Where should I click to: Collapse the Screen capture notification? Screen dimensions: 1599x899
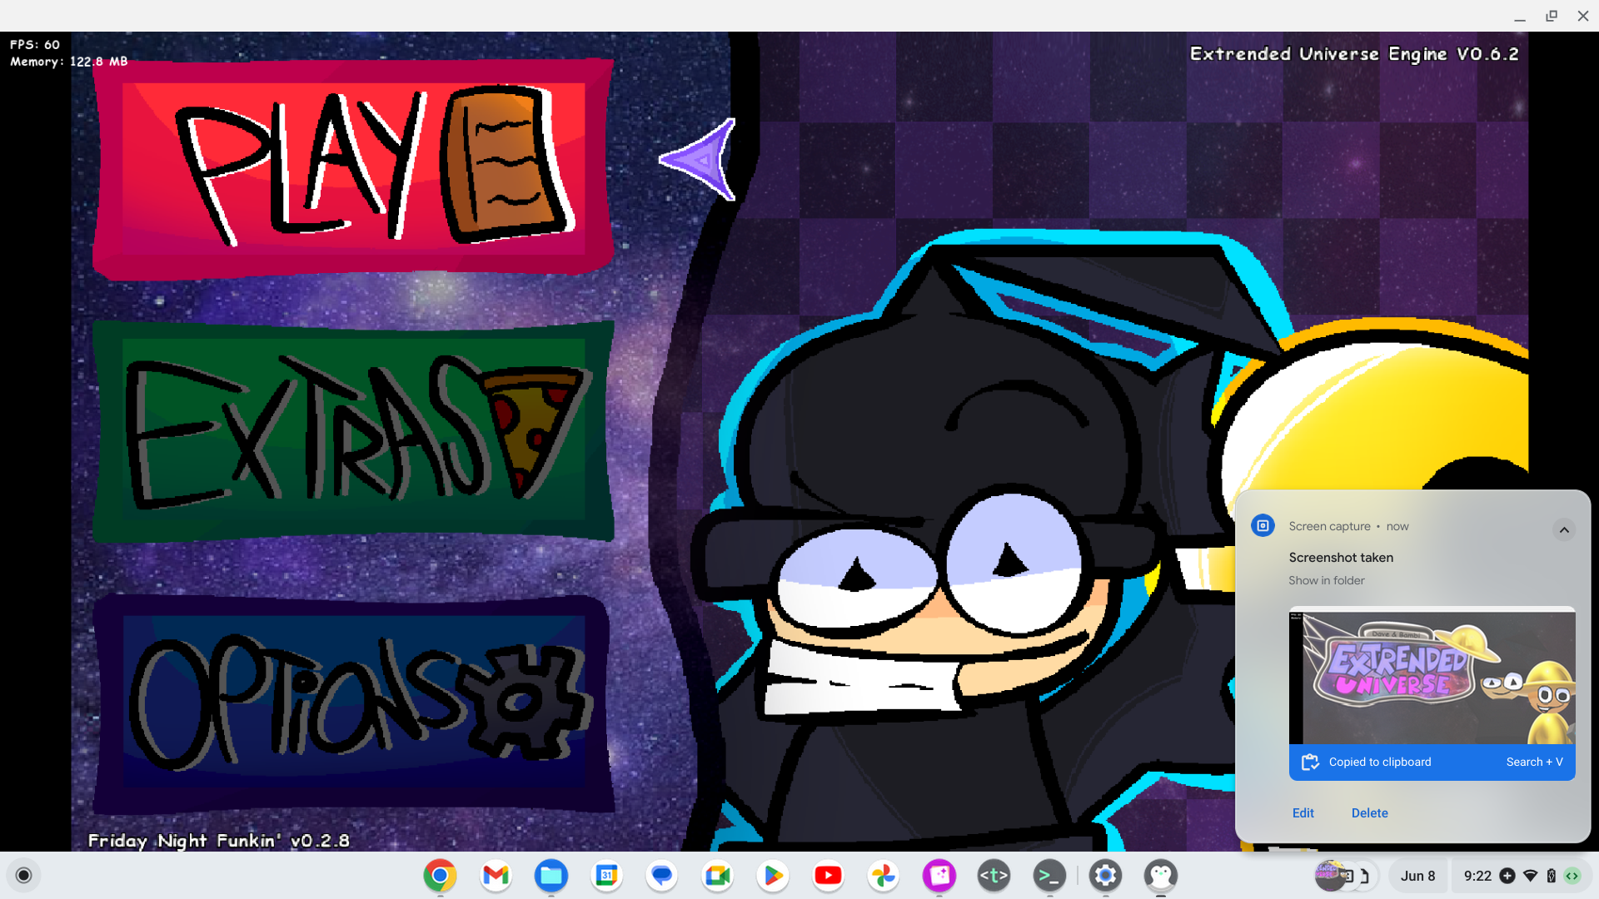pos(1564,530)
